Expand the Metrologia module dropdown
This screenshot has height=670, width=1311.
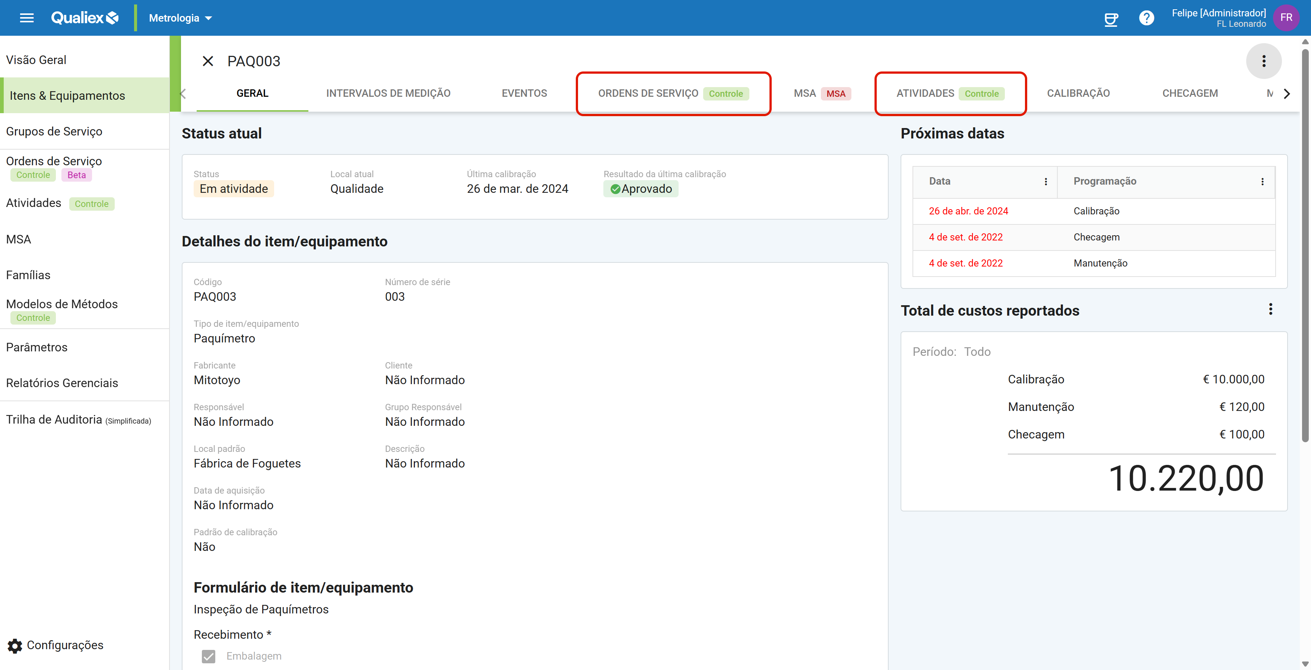tap(180, 18)
